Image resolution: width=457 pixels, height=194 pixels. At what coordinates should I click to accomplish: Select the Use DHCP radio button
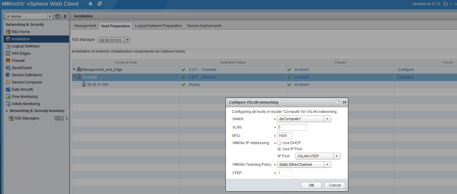[279, 143]
